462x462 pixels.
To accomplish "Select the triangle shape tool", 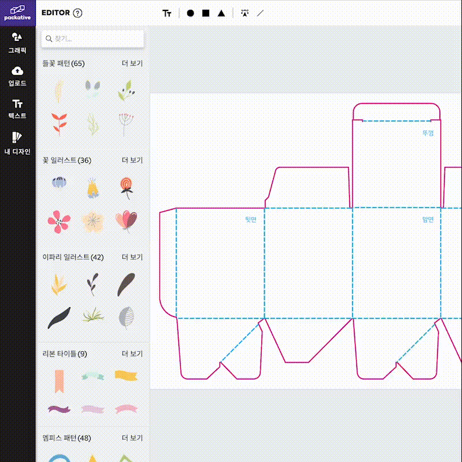I will (x=221, y=13).
